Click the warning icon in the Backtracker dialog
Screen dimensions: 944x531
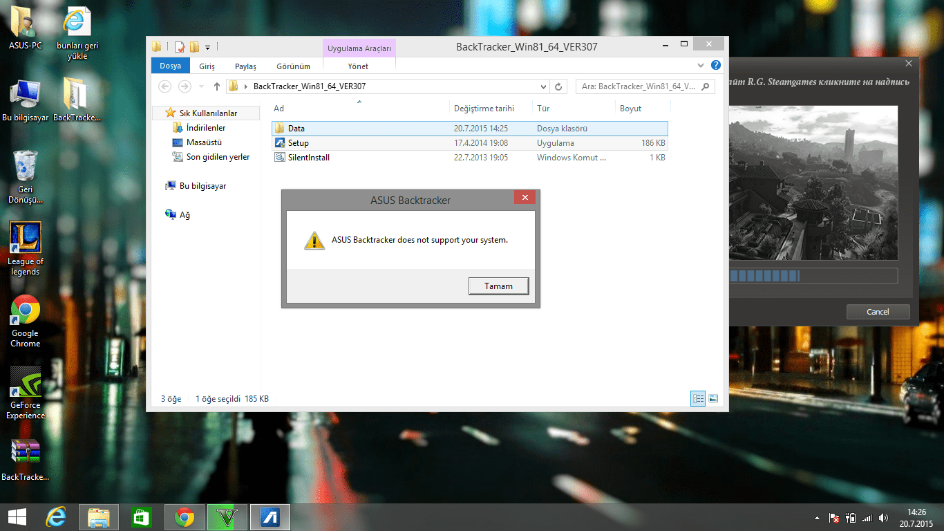[x=314, y=240]
